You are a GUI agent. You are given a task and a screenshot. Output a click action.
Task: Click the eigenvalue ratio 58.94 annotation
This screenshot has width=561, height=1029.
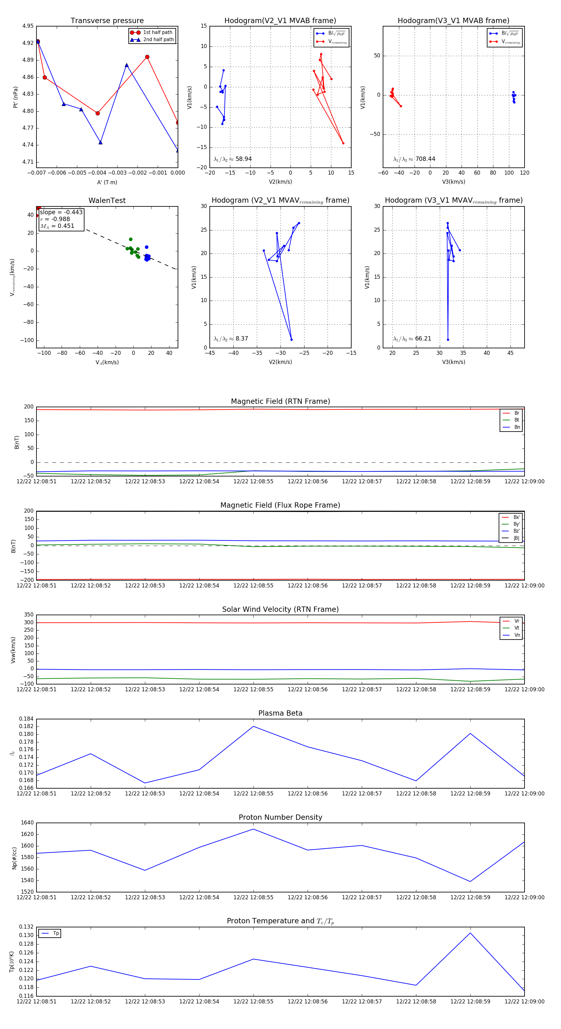coord(233,159)
